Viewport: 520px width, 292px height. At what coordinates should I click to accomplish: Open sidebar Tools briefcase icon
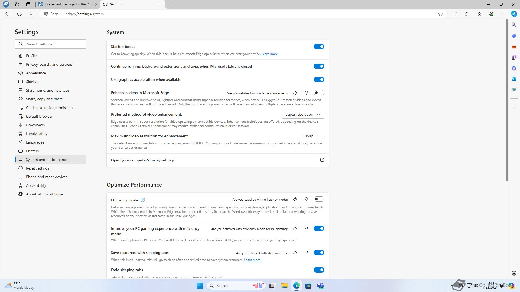click(x=514, y=47)
